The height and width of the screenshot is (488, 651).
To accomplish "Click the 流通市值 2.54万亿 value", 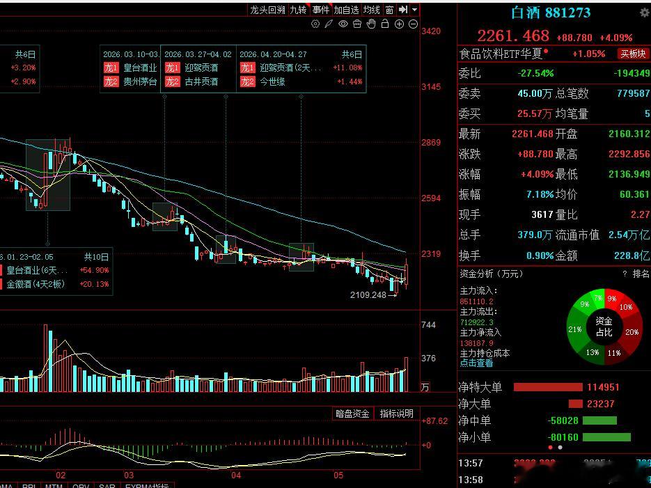I will click(629, 235).
